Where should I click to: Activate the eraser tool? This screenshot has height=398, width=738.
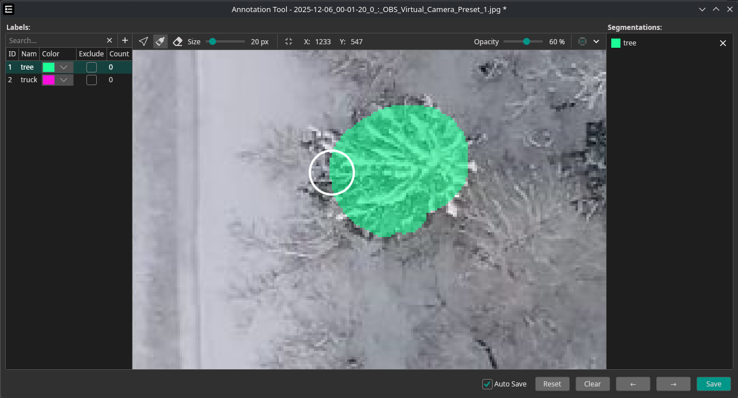[x=177, y=41]
